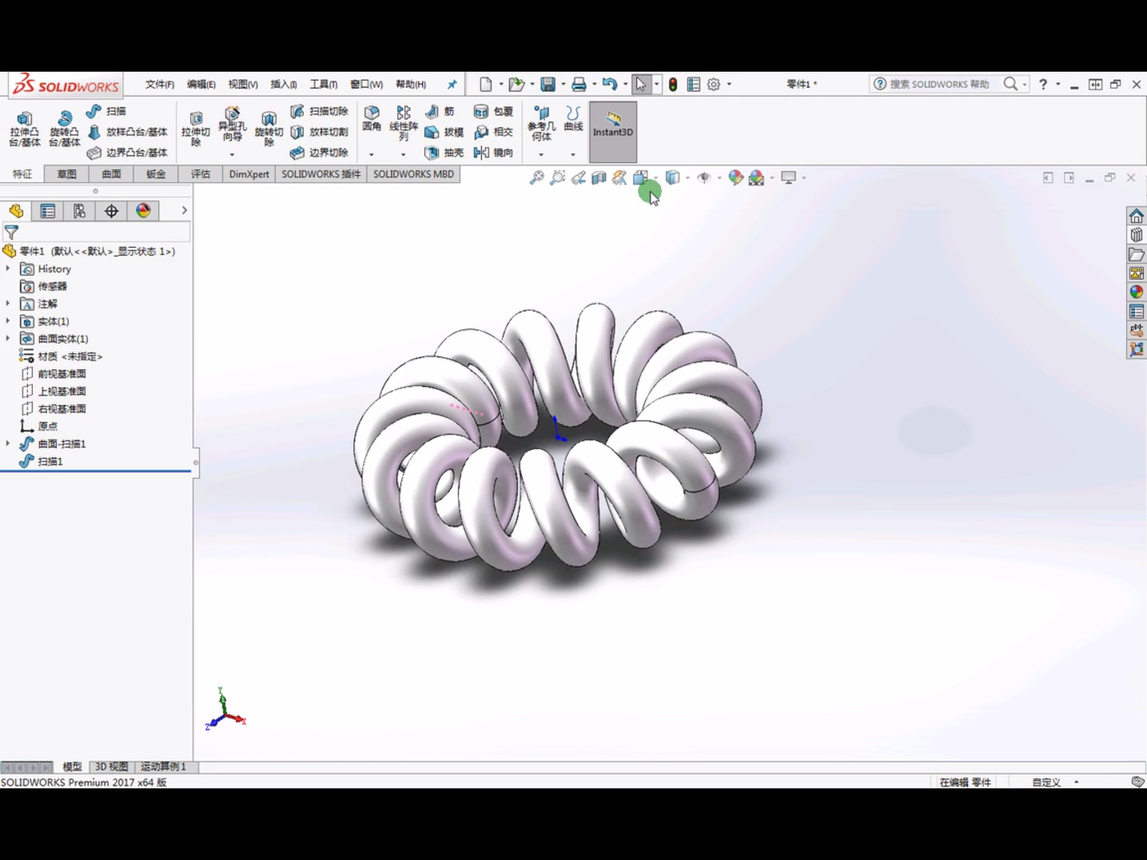Select the 特征 ribbon tab
The height and width of the screenshot is (860, 1147).
tap(22, 174)
